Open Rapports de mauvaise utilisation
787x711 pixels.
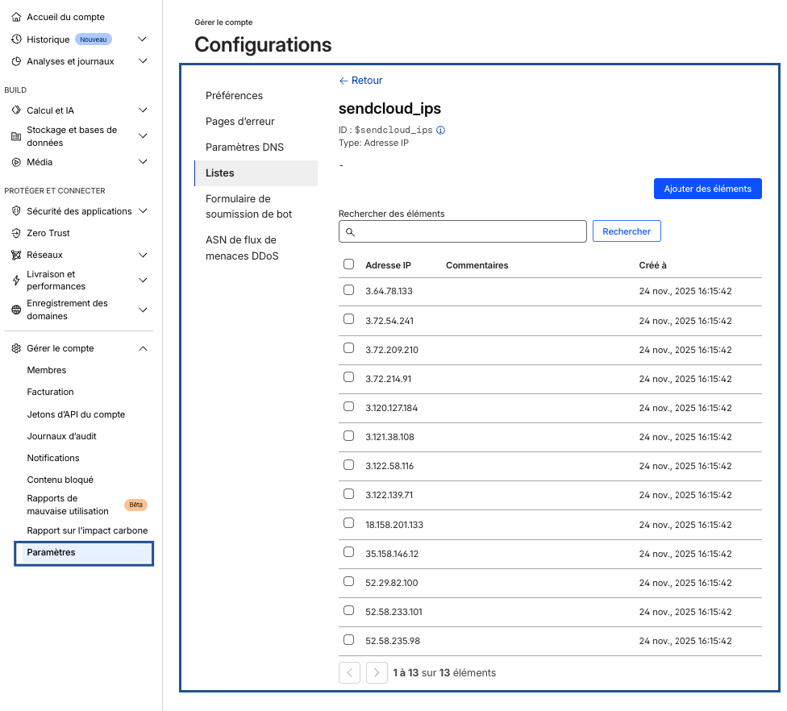67,505
